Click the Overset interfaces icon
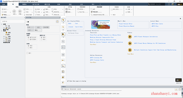Viewport: 183px width, 98px height. [x=66, y=12]
